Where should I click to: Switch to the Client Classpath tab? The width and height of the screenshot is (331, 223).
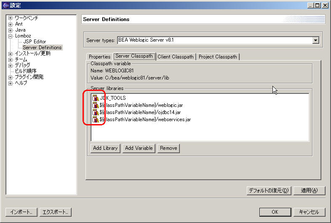(x=176, y=57)
